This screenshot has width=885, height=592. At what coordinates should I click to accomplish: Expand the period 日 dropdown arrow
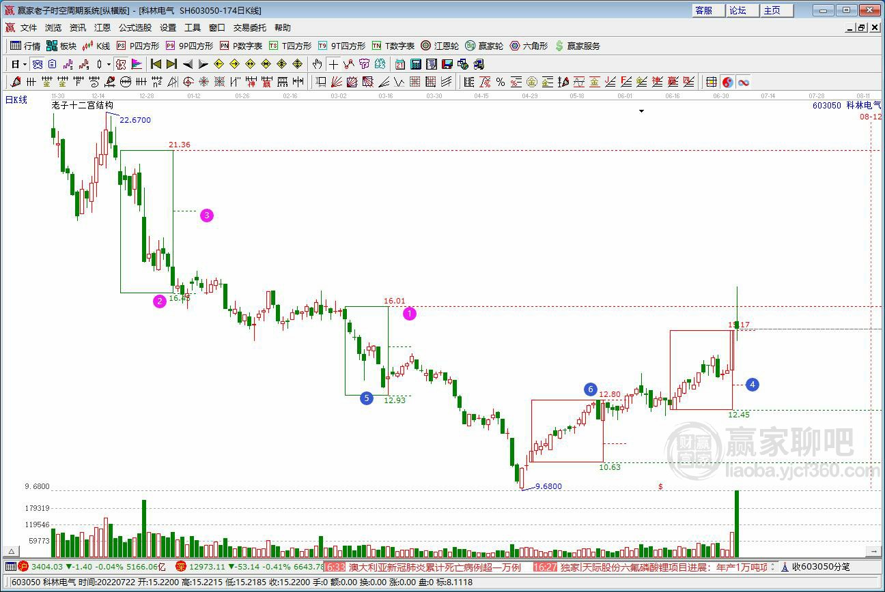pos(25,64)
